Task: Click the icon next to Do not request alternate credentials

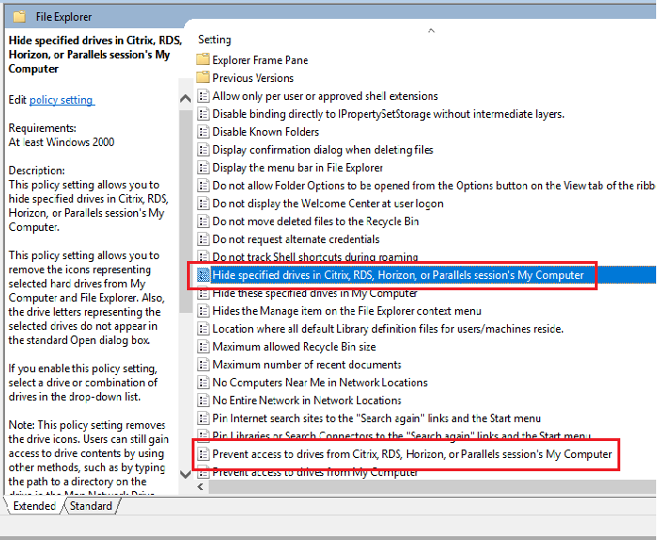Action: pos(203,239)
